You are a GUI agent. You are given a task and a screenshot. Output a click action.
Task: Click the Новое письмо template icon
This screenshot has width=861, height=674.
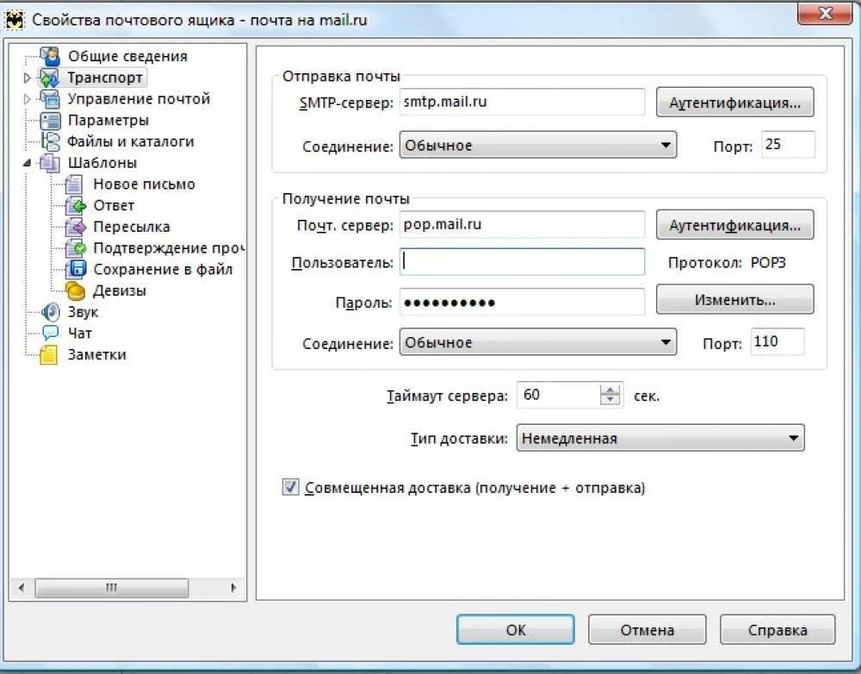[x=73, y=184]
